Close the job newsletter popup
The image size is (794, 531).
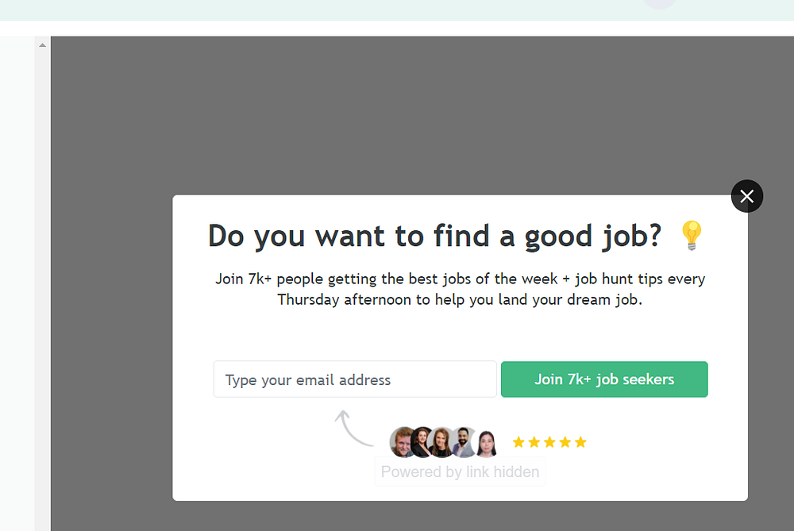point(746,196)
